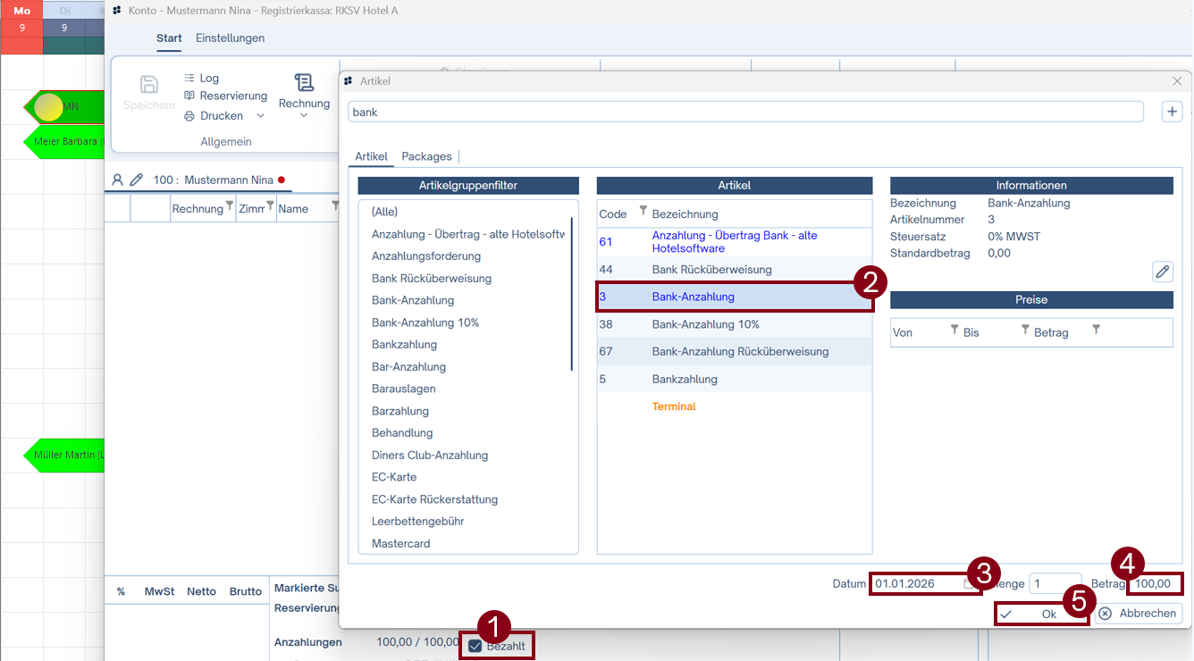
Task: Open the Einstellungen ribbon tab
Action: 230,38
